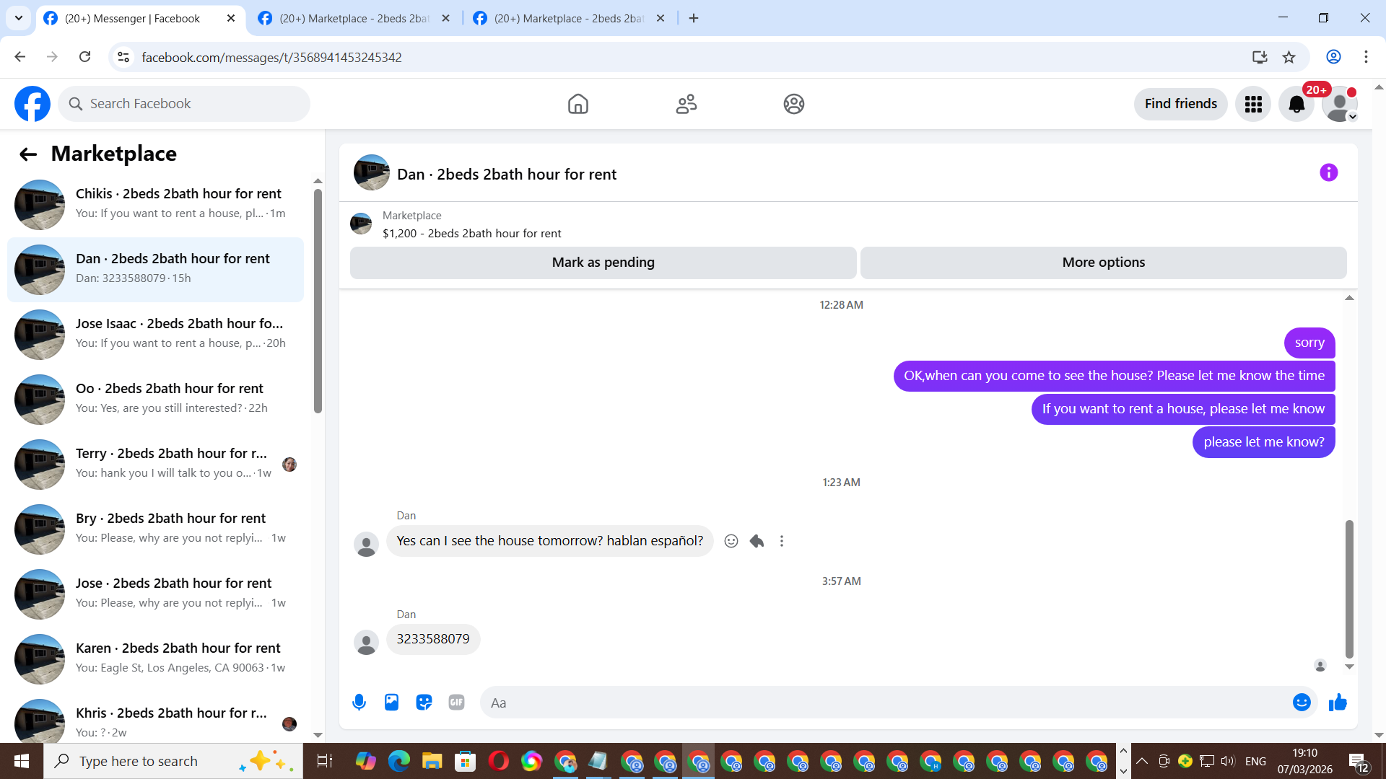Open the Friends icon in top navigation
The width and height of the screenshot is (1386, 779).
pos(687,104)
